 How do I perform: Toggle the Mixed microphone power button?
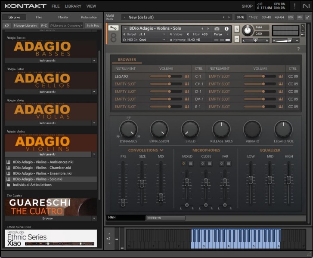[184, 163]
